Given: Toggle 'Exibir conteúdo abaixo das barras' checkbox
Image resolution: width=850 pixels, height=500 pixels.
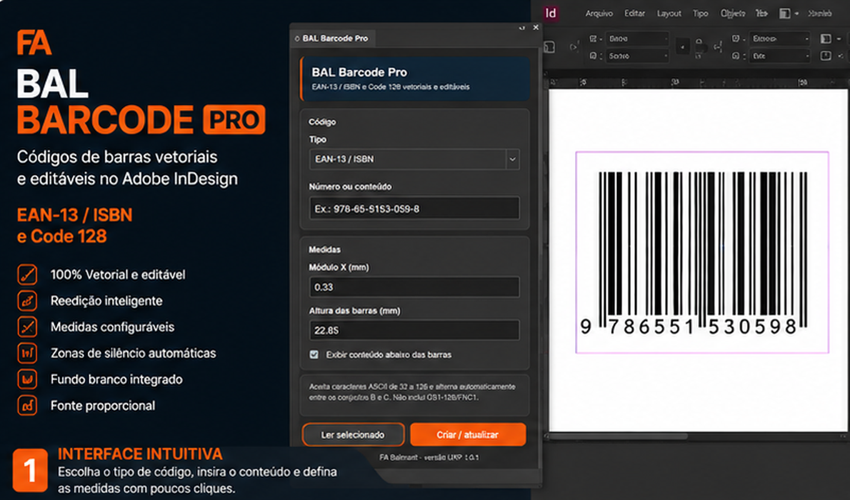Looking at the screenshot, I should click(314, 354).
